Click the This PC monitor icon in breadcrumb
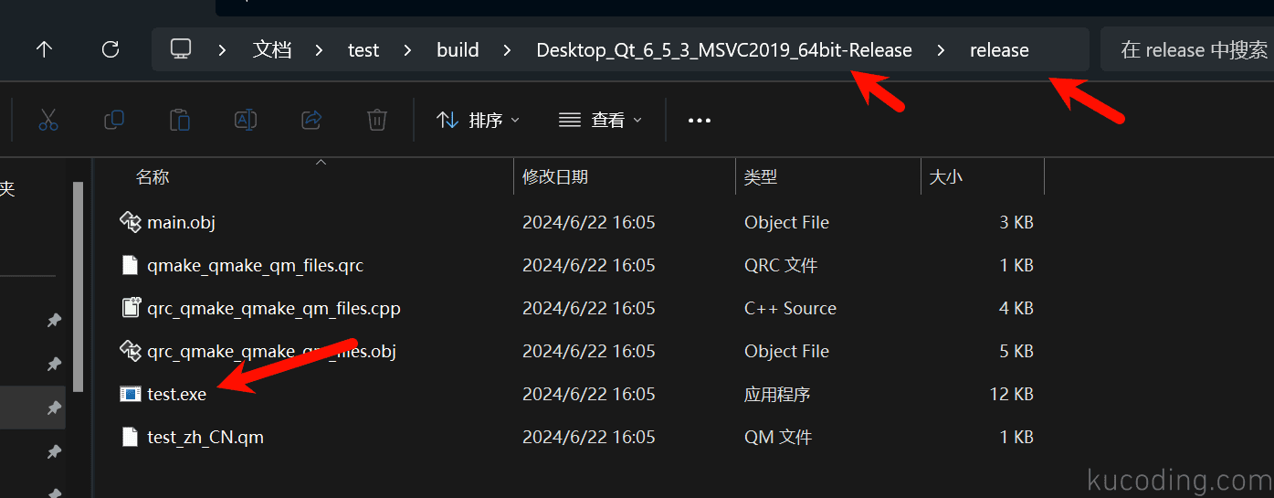The height and width of the screenshot is (498, 1274). point(181,49)
